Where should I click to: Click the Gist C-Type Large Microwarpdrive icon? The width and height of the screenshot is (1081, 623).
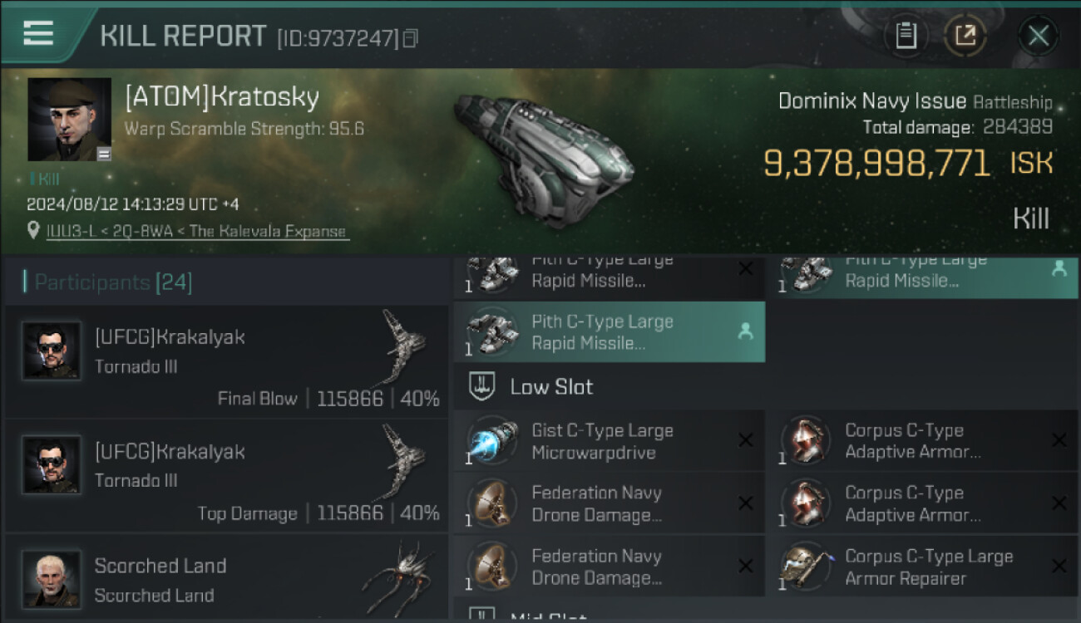pyautogui.click(x=491, y=440)
